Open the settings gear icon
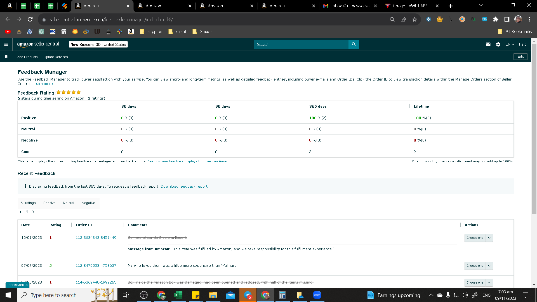 pos(498,44)
